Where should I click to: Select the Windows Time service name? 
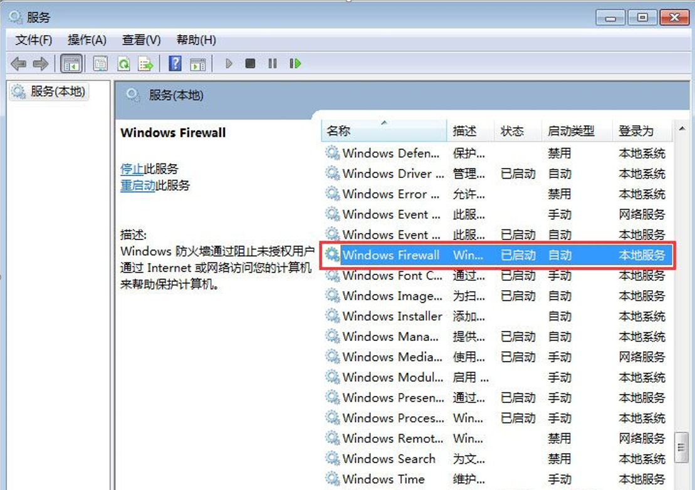tap(384, 479)
